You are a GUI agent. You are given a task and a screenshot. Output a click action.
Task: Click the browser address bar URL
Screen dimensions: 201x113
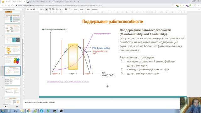coord(60,6)
